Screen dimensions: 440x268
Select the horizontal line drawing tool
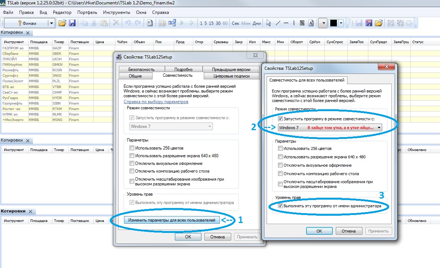click(x=286, y=23)
